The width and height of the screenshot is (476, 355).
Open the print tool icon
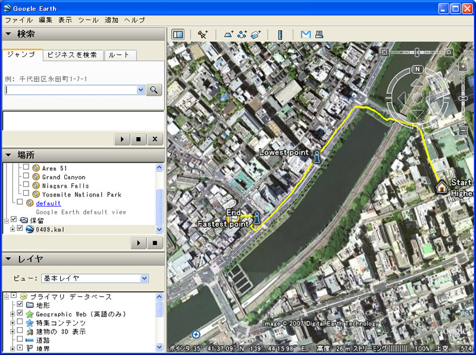tap(319, 34)
